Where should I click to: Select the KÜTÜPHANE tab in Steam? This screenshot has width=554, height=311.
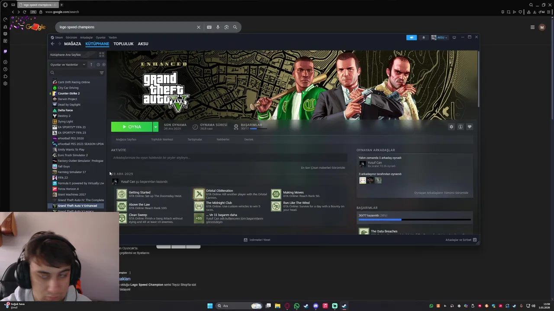97,44
